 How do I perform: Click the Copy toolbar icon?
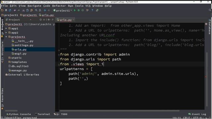click(x=27, y=10)
